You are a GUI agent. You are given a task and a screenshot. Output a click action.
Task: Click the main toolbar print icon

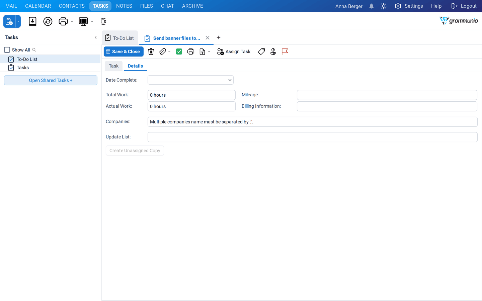pyautogui.click(x=63, y=21)
